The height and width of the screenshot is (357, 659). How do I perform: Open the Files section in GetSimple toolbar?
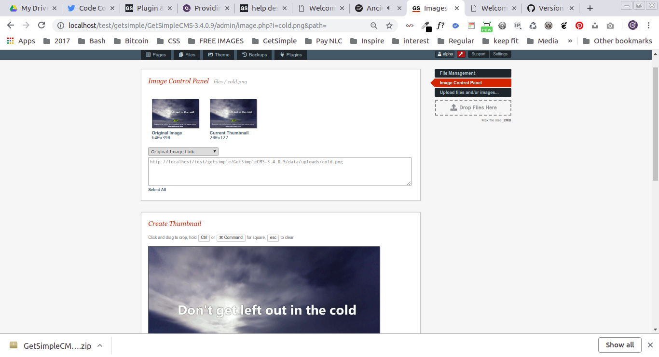(x=187, y=54)
